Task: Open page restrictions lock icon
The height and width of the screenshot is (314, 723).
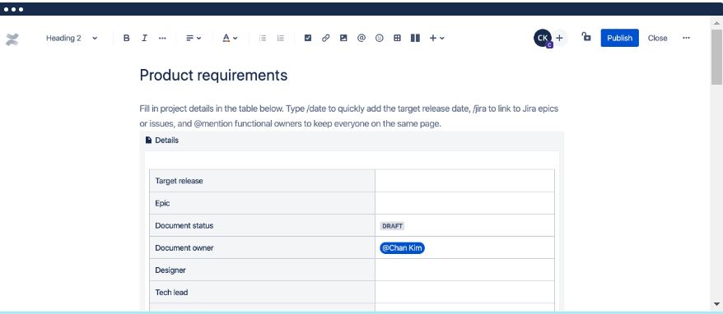Action: 586,37
